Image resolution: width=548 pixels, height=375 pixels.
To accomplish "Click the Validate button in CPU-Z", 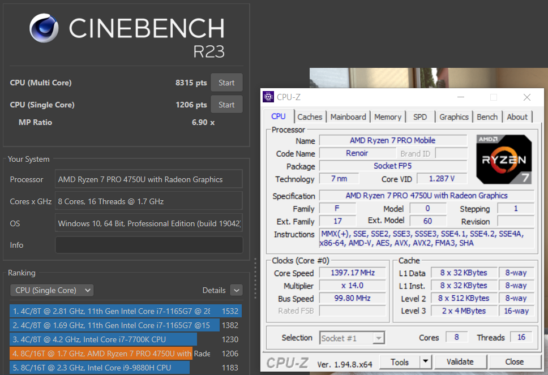I will click(x=460, y=362).
